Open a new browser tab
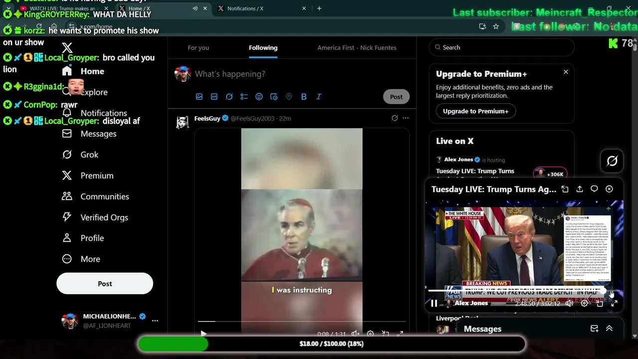 [x=319, y=8]
